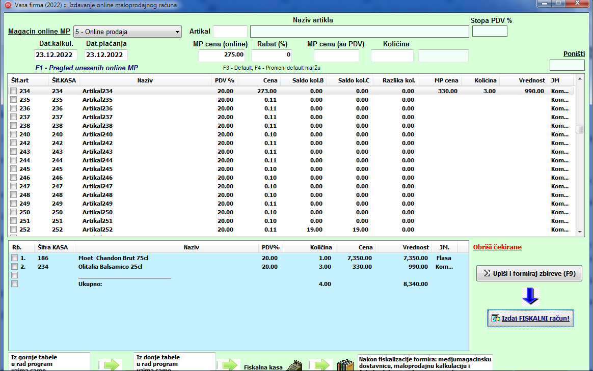Screen dimensions: 593x371
Task: Click the Artikal240 name cell
Action: coord(98,134)
